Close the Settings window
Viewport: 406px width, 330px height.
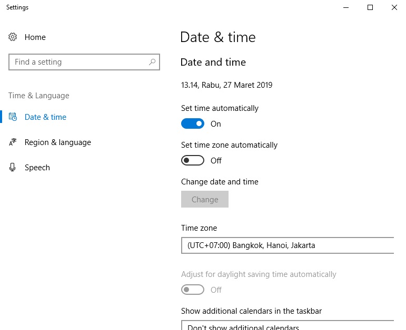pos(394,7)
